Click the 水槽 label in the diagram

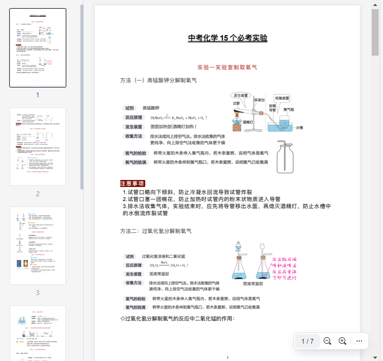coord(299,128)
